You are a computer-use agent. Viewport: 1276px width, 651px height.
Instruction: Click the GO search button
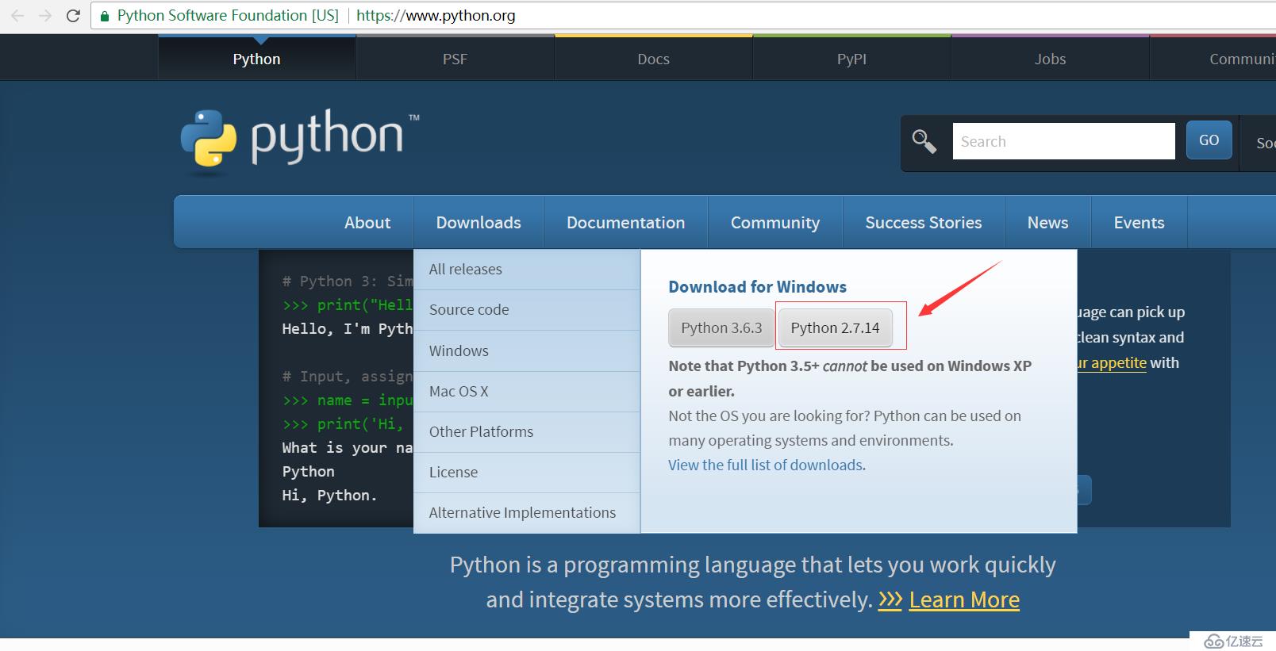point(1209,140)
